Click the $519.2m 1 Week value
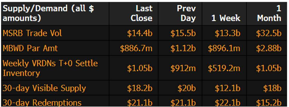This screenshot has width=289, height=107. pos(224,68)
